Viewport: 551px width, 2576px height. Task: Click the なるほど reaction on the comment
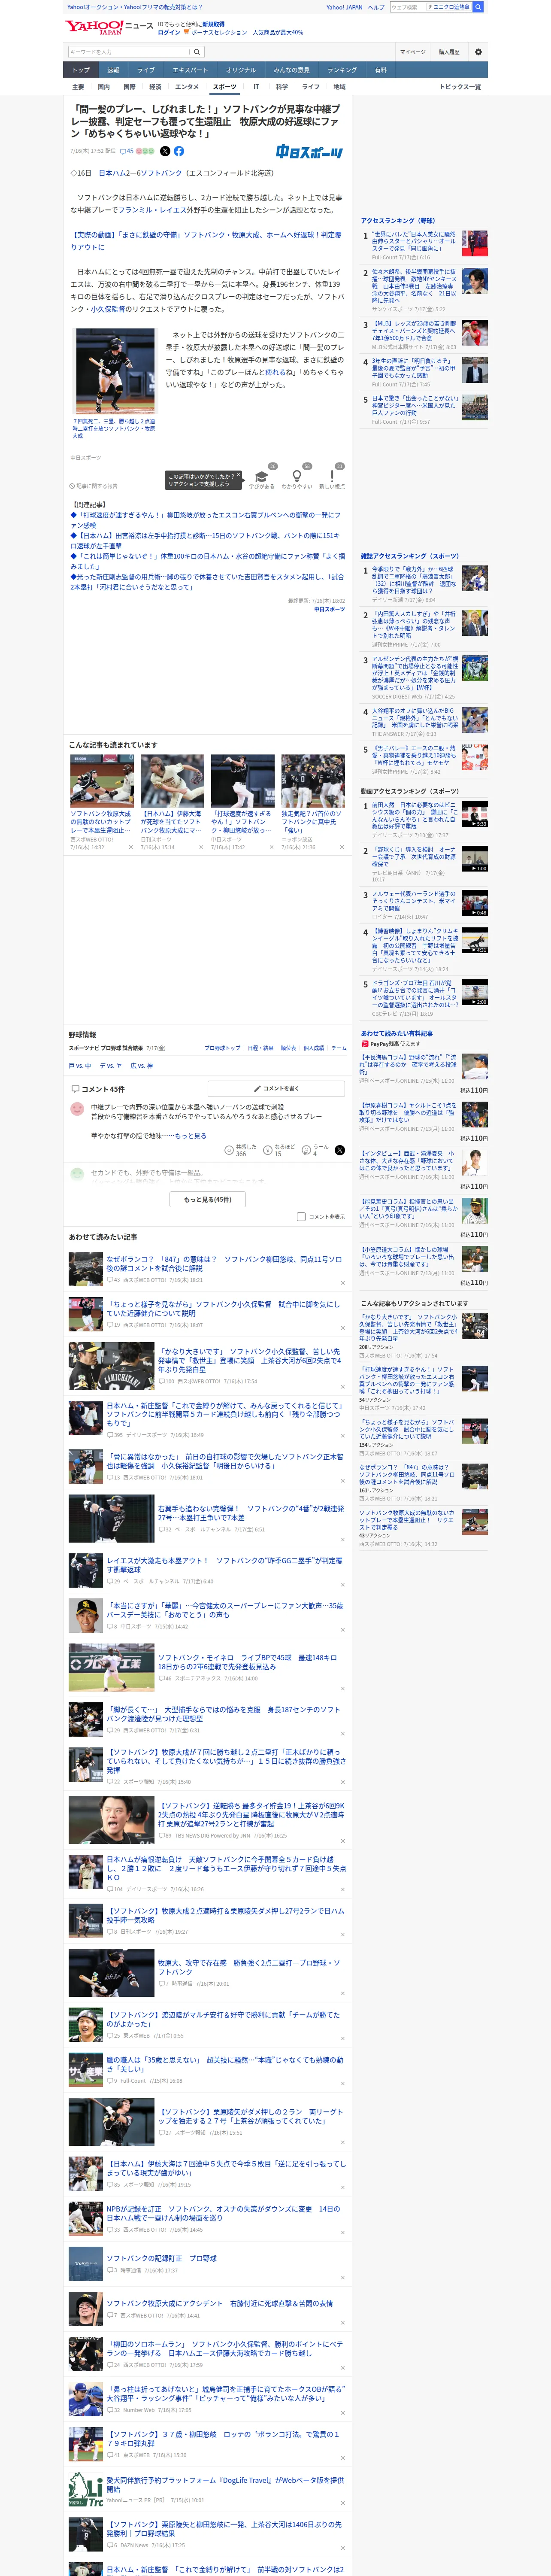tap(278, 1150)
